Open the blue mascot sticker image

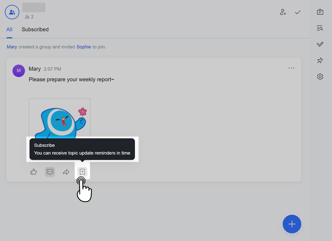point(59,119)
